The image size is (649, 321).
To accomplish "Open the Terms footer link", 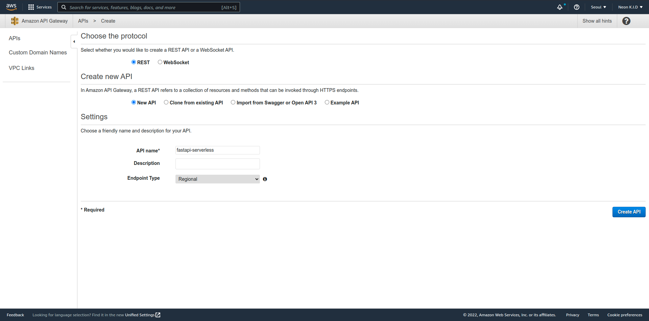I will tap(593, 315).
